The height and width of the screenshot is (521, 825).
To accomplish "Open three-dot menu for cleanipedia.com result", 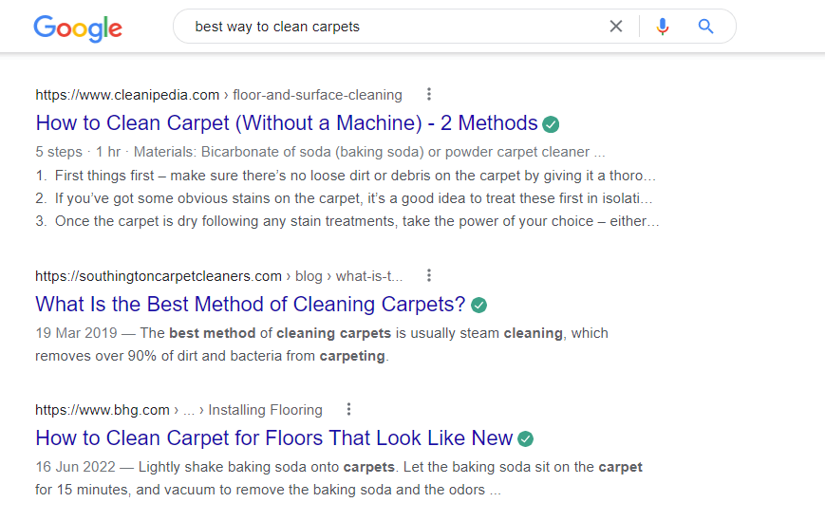I will 429,94.
